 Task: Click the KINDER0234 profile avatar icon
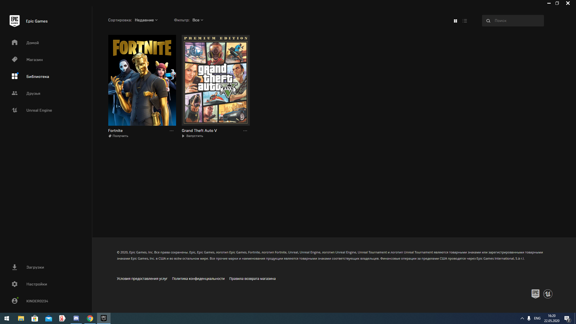pos(15,301)
